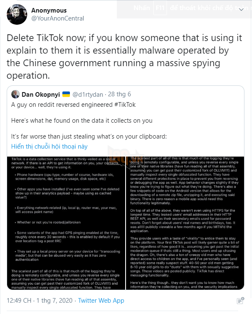Image resolution: width=252 pixels, height=314 pixels.
Task: Click Dan Okopnyi's small profile picture
Action: point(15,94)
